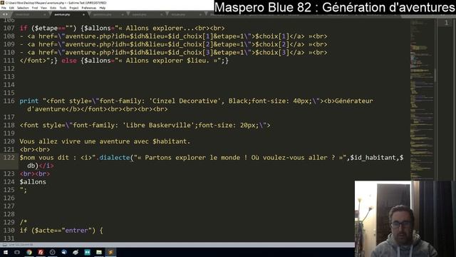Place cursor on 'if ($etape=="")' text
Viewport: 456px width, 257px height.
[x=48, y=29]
